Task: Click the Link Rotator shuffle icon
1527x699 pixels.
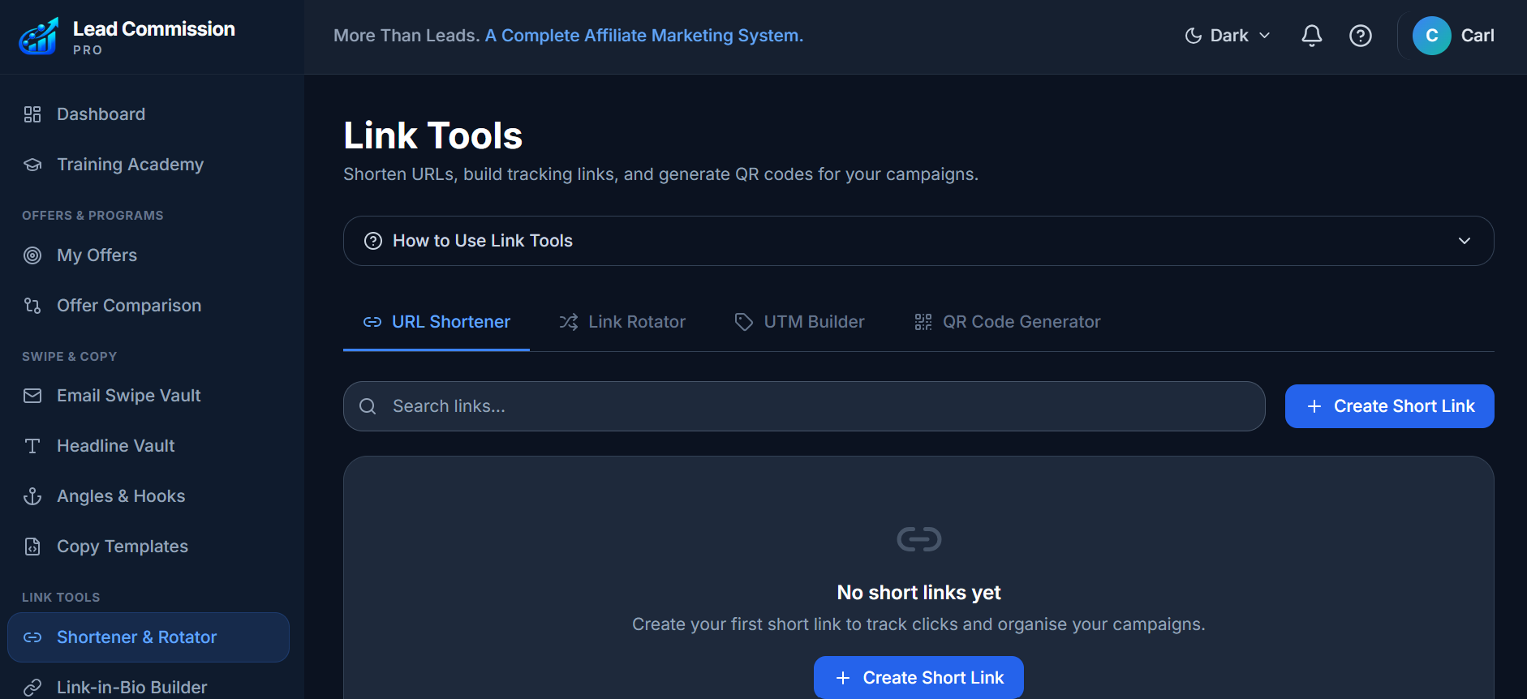Action: click(569, 322)
